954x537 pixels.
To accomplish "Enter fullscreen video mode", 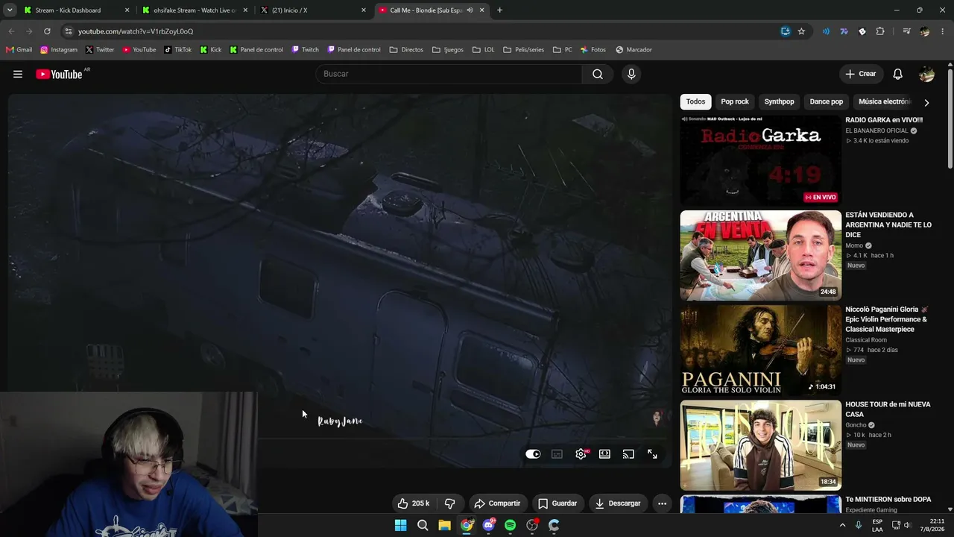I will tap(652, 453).
